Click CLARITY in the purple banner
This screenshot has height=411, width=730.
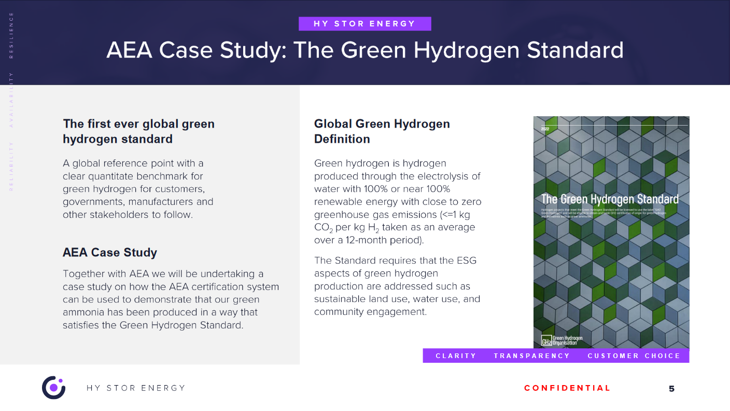point(456,356)
